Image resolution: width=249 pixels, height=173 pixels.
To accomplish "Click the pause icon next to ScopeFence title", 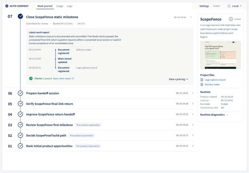I will click(x=231, y=19).
